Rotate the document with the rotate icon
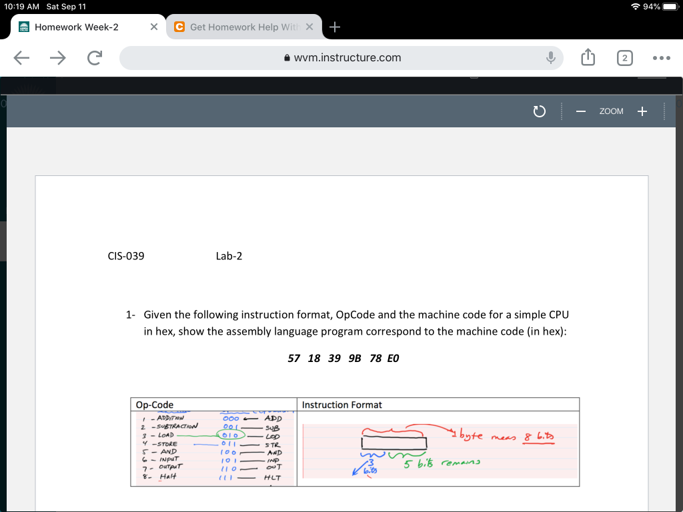This screenshot has height=512, width=683. click(539, 111)
